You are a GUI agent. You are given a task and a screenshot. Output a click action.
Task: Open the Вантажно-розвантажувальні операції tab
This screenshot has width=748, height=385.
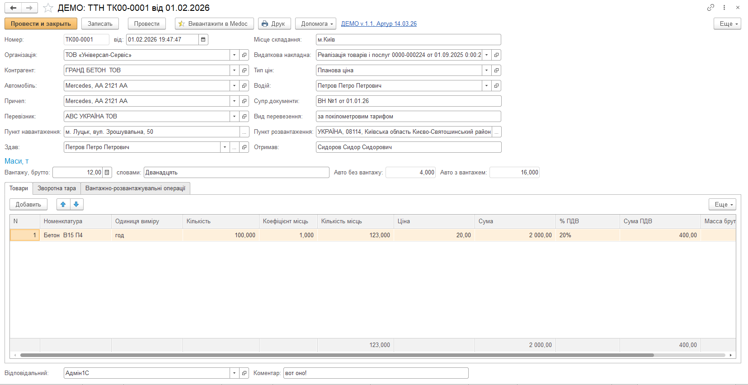coord(135,188)
